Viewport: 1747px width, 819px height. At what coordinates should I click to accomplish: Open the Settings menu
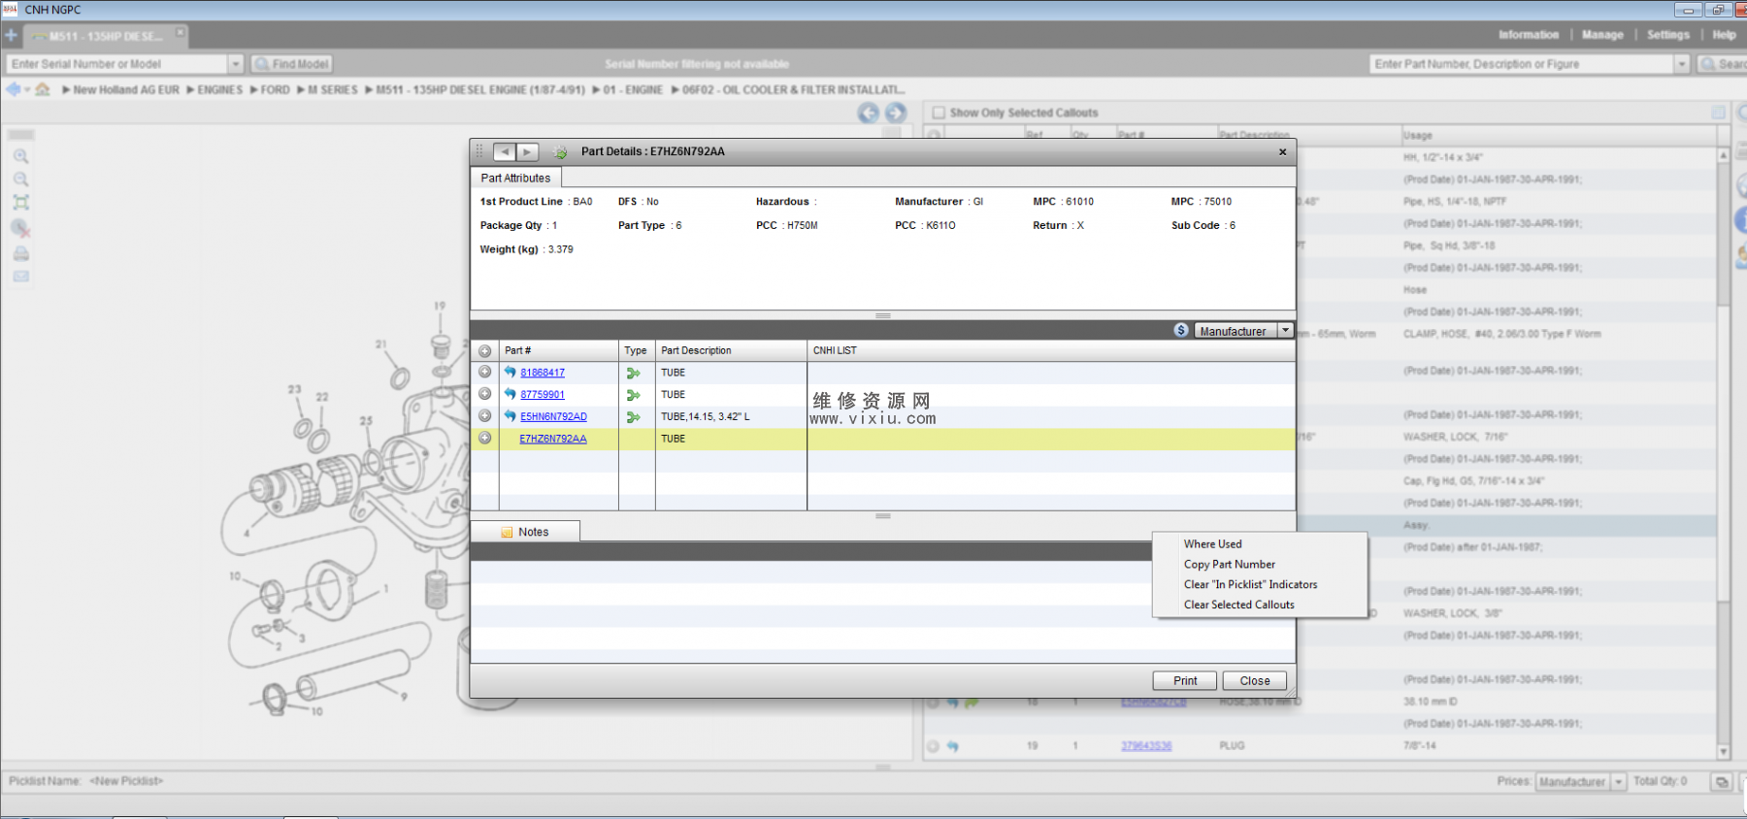click(x=1668, y=35)
